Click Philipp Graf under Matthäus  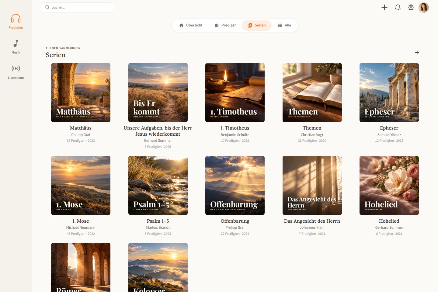click(81, 135)
